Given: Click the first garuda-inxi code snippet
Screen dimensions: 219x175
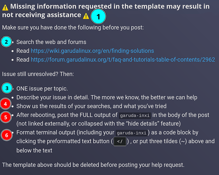Looking at the screenshot, I should pyautogui.click(x=135, y=115).
